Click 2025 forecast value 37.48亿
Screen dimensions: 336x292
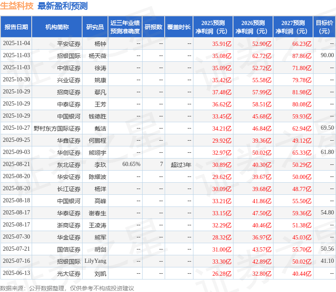click(222, 92)
